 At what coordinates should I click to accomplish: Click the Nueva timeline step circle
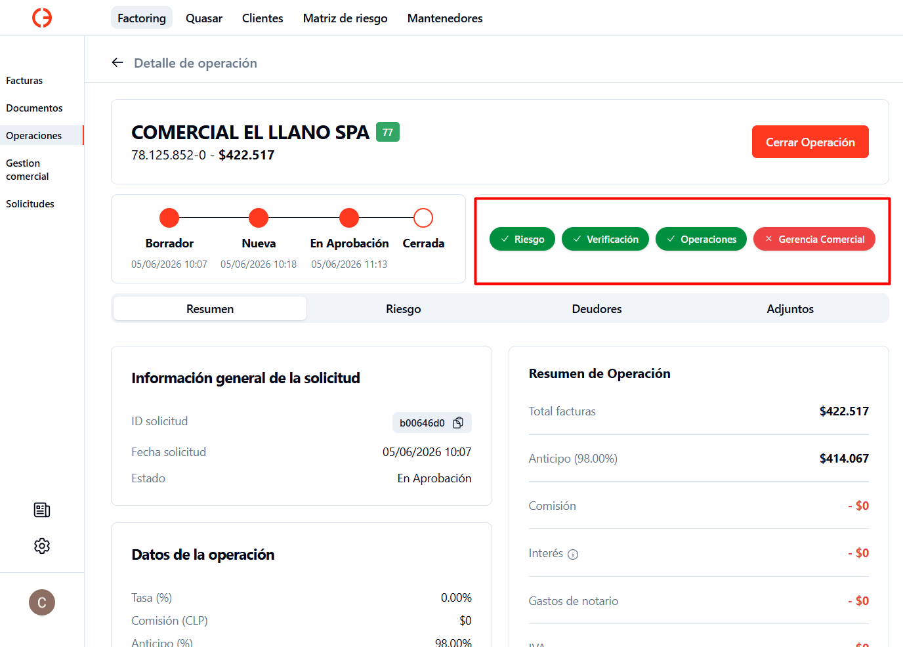tap(259, 218)
